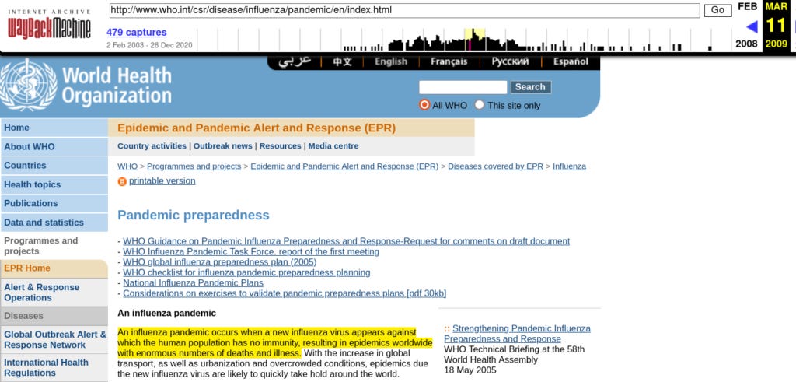
Task: Click the WHO emblem logo
Action: click(29, 85)
